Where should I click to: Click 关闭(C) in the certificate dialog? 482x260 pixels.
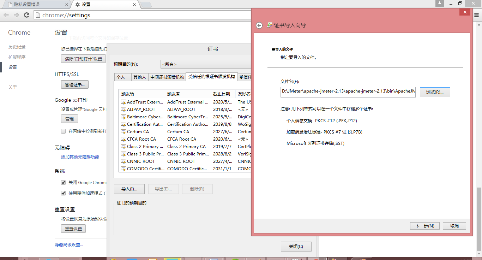click(296, 247)
